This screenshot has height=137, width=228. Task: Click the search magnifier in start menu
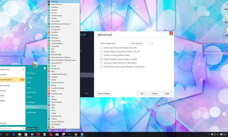point(24,129)
